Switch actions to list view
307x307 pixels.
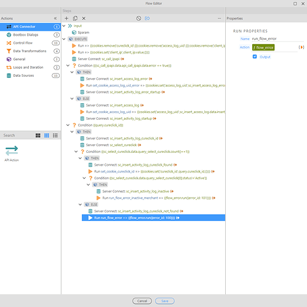(55, 136)
